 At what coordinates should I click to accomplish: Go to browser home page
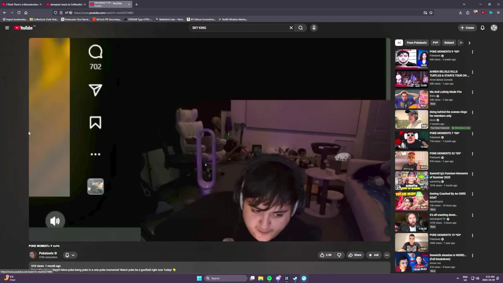[26, 13]
